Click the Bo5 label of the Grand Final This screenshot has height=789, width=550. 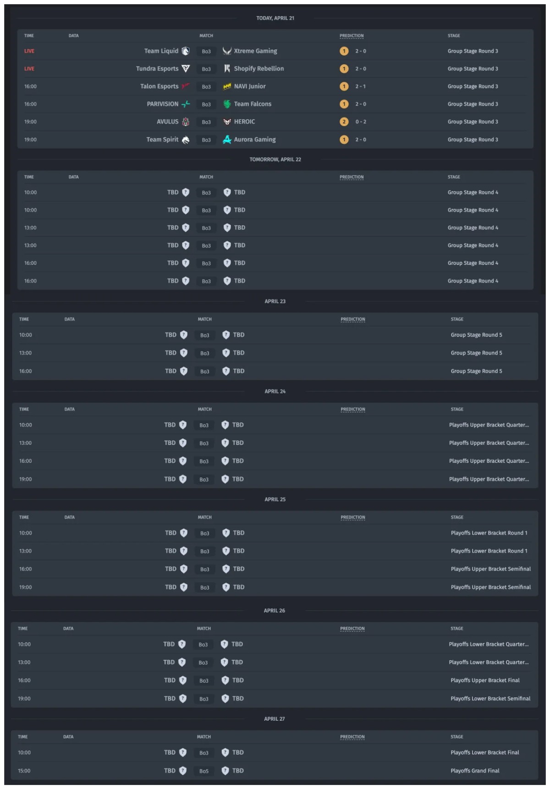204,771
